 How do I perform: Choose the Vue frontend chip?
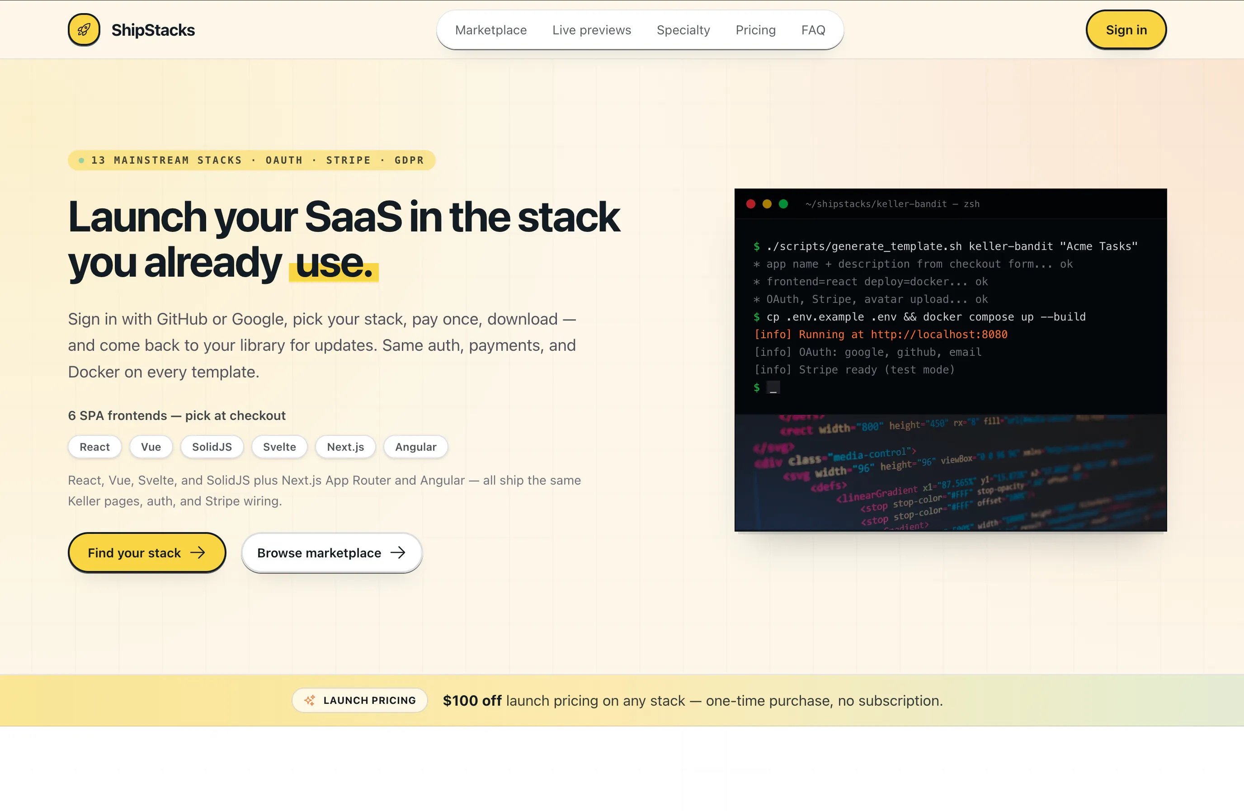pos(151,447)
